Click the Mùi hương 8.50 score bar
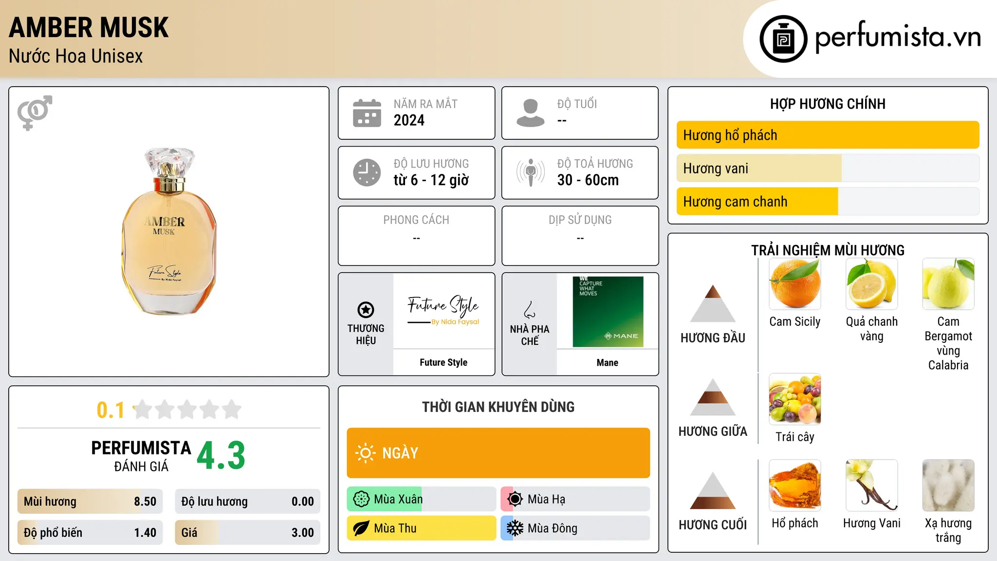The width and height of the screenshot is (997, 561). [90, 502]
